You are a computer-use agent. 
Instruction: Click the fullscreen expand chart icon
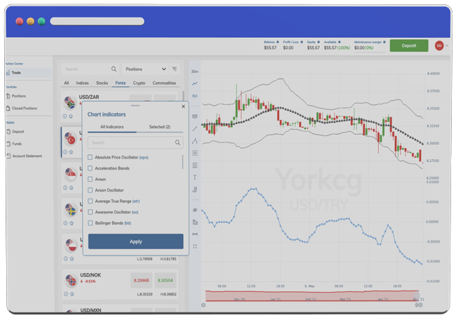click(195, 246)
